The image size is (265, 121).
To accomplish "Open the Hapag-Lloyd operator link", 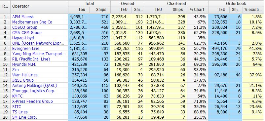I will (23, 38).
